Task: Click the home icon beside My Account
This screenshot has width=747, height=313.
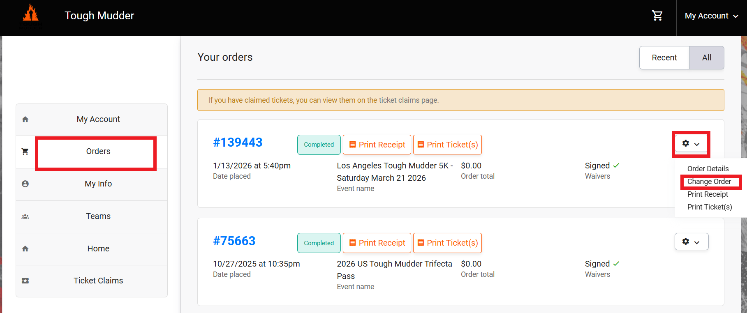Action: [25, 119]
